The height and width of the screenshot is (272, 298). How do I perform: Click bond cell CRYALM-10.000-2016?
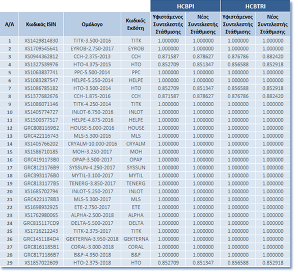pos(92,144)
